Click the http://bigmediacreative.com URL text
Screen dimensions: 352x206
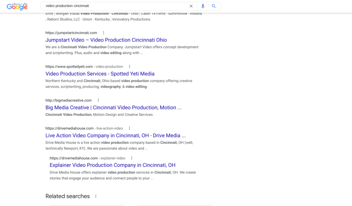pyautogui.click(x=68, y=100)
